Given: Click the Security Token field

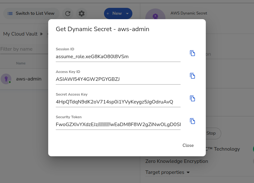Looking at the screenshot, I should tap(118, 125).
